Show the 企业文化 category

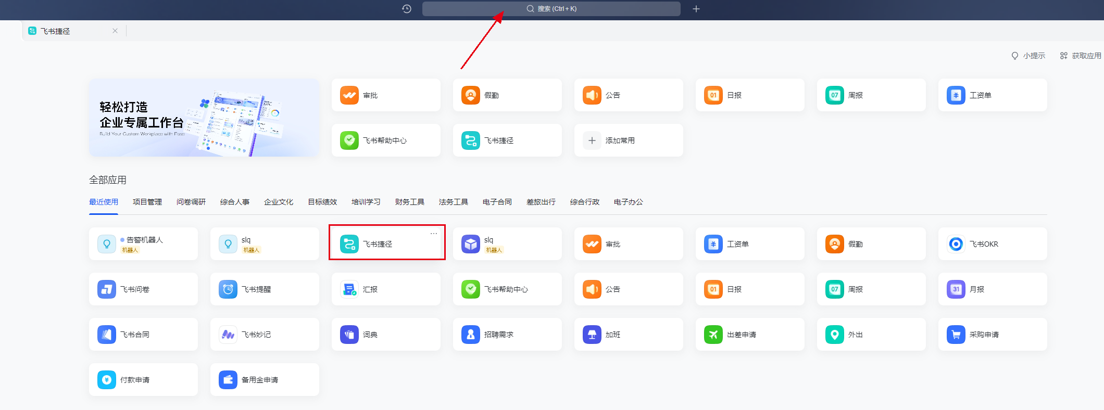(x=279, y=202)
